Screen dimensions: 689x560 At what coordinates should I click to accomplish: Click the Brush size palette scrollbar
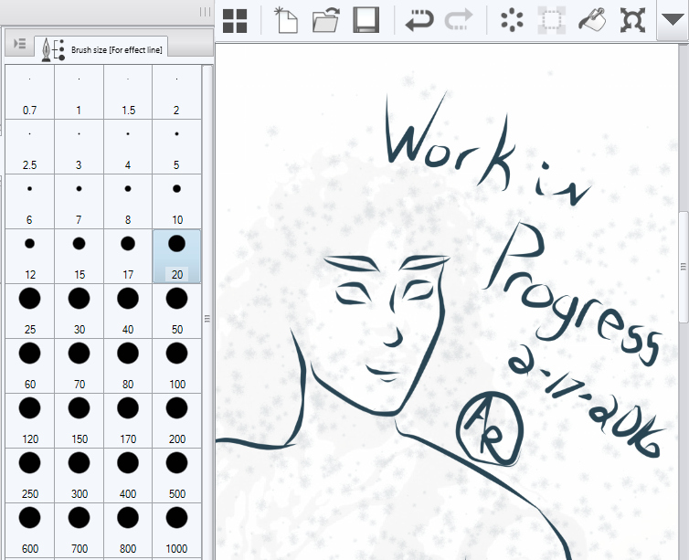(x=207, y=312)
